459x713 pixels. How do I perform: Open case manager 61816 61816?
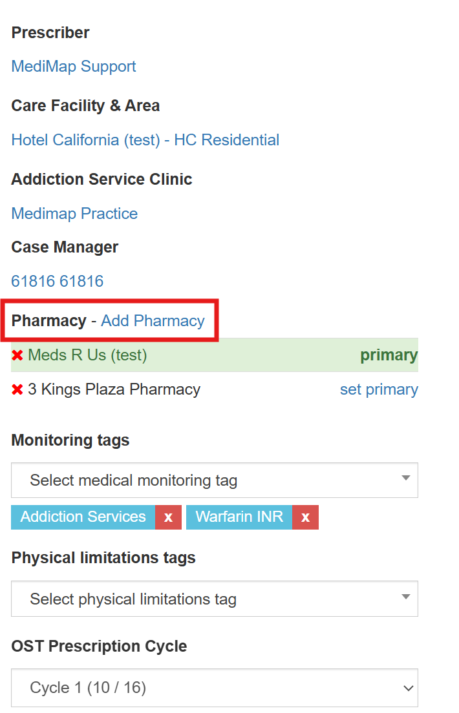(x=58, y=281)
